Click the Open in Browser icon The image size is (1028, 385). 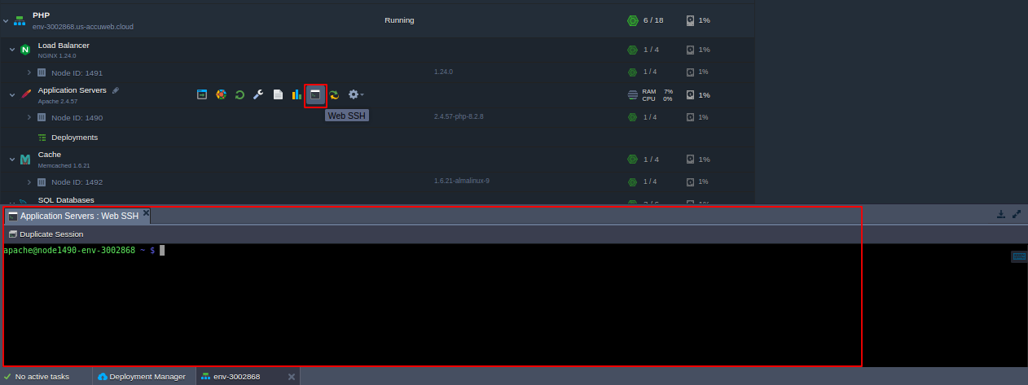tap(201, 95)
